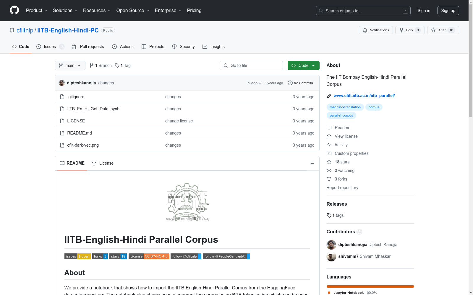Open the cfiltnlp organization link
473x295 pixels.
(25, 30)
